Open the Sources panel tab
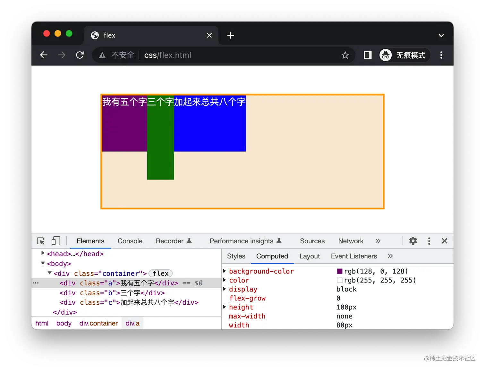Viewport: 485px width, 371px height. [312, 241]
